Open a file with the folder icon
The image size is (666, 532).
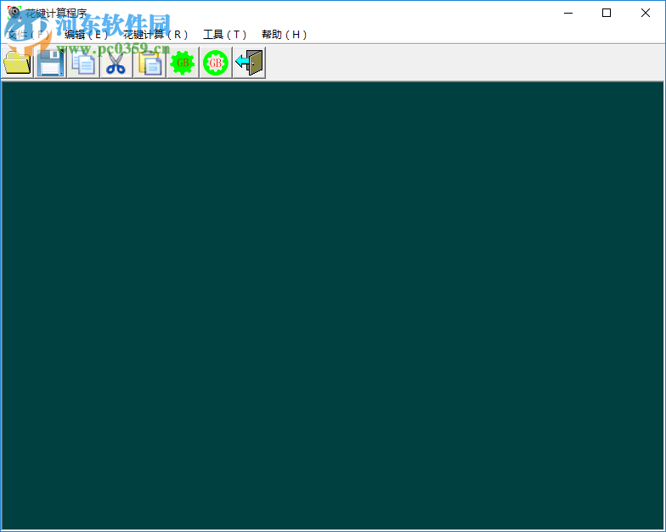(17, 63)
